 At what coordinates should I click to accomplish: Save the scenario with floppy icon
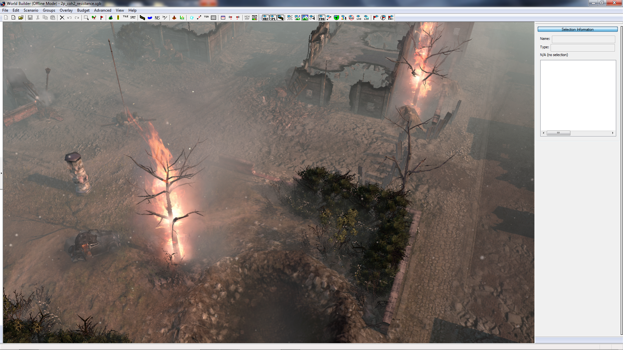[30, 17]
